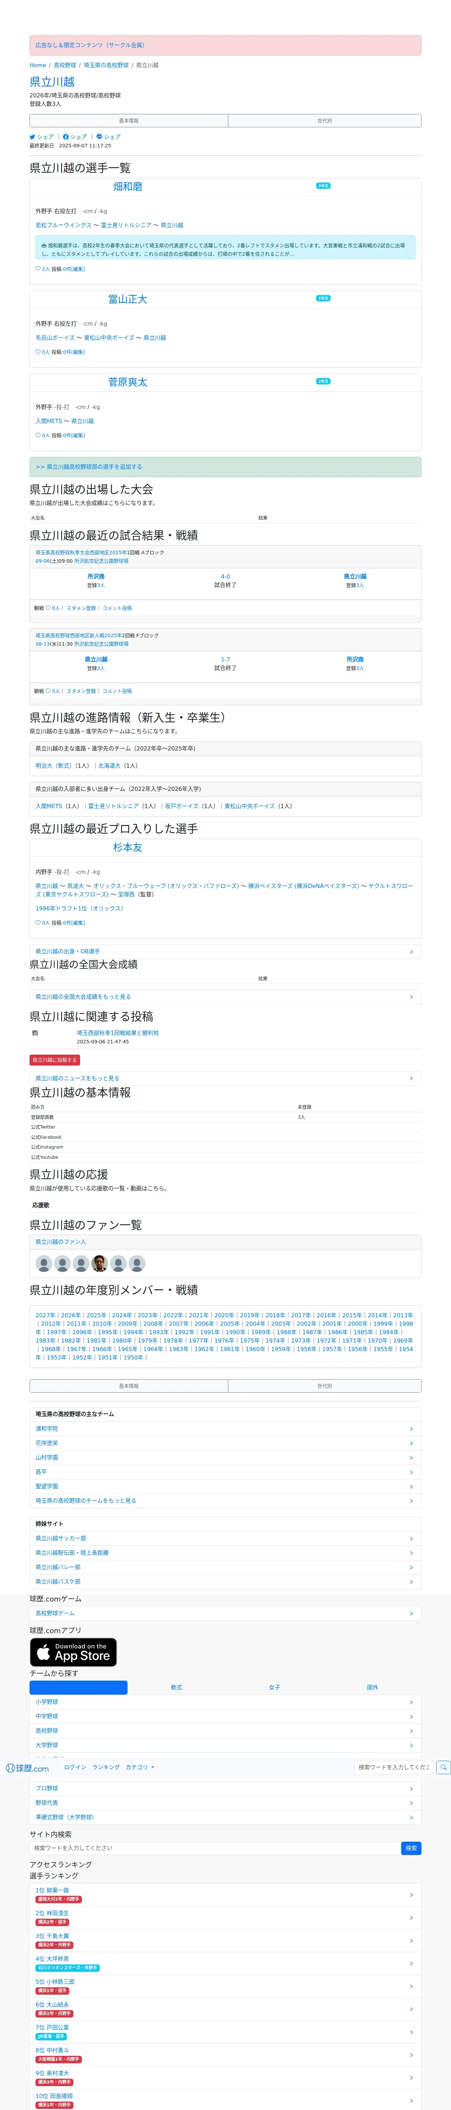451x2110 pixels.
Task: Click the blue 検索 button
Action: (x=411, y=1848)
